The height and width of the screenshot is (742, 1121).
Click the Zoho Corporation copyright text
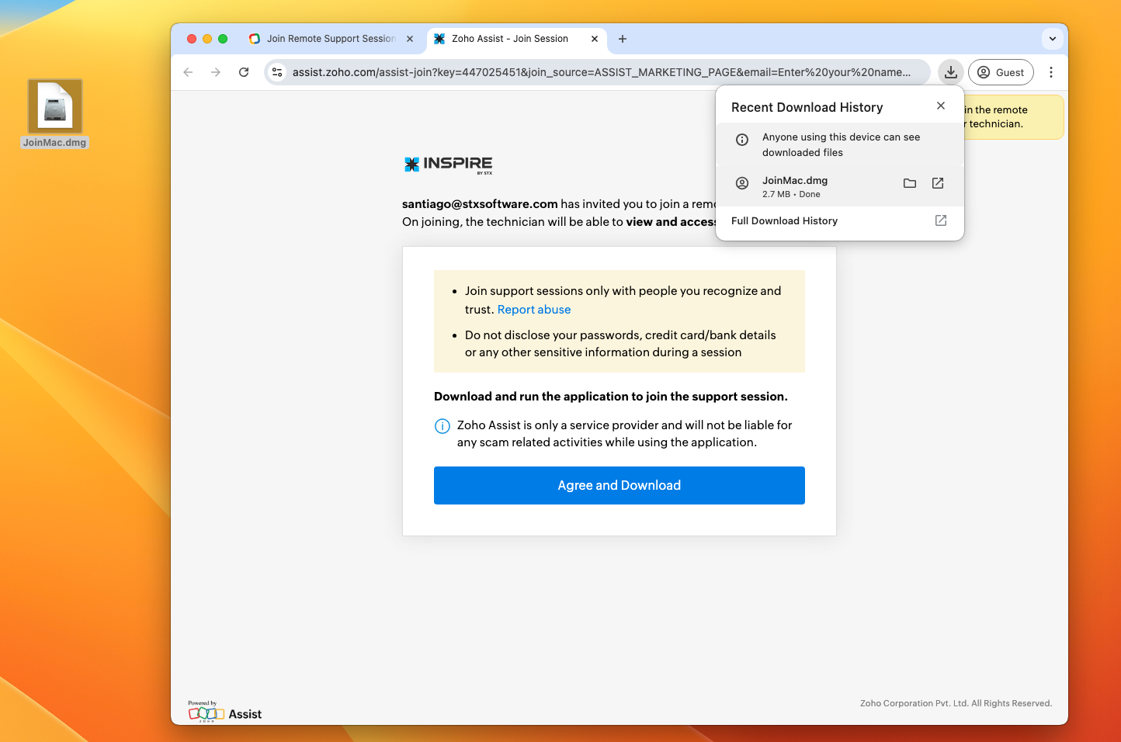(956, 703)
